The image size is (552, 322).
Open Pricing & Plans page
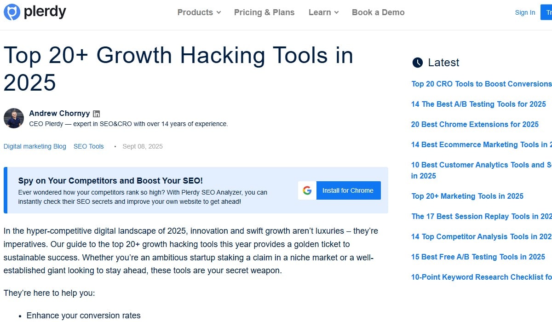coord(264,12)
